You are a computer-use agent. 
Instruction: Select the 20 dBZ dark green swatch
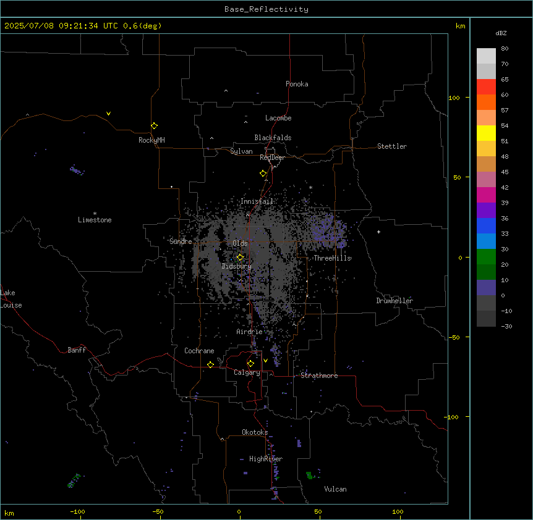pos(486,272)
